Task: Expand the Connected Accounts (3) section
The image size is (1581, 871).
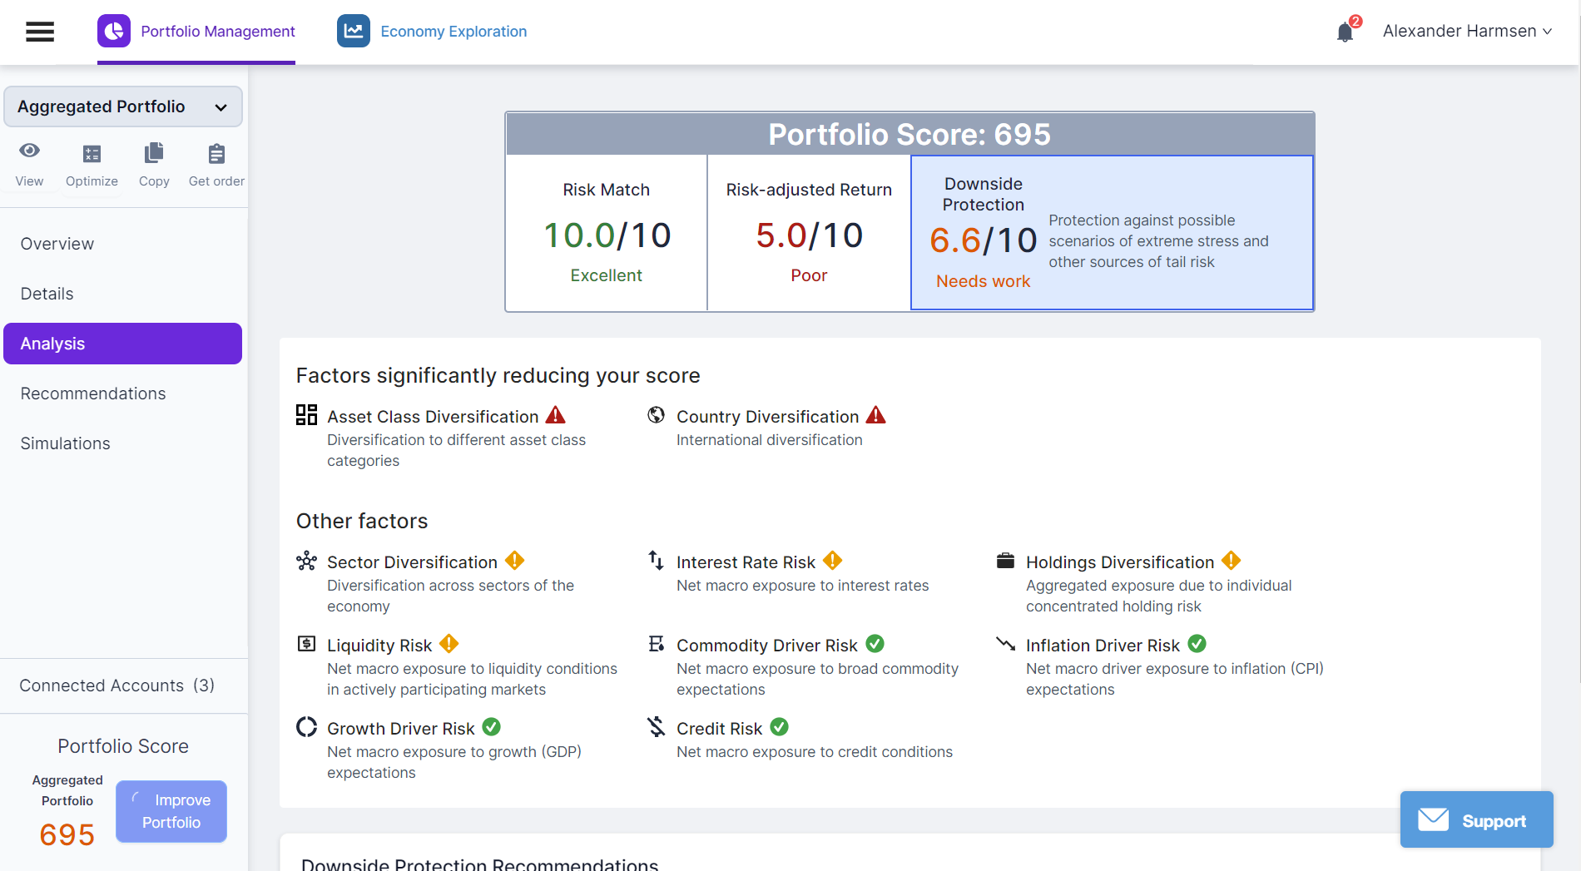Action: 117,685
